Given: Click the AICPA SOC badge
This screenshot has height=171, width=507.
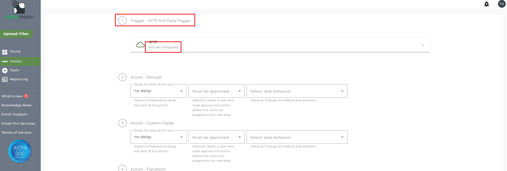Looking at the screenshot, I should point(20,151).
